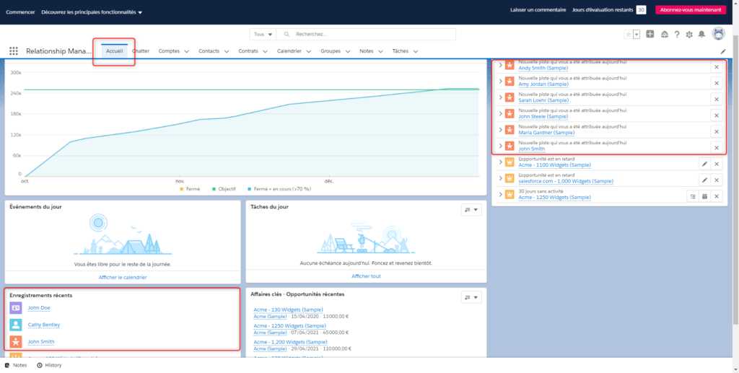Image resolution: width=739 pixels, height=373 pixels.
Task: Switch to the Tâches tab
Action: [400, 51]
